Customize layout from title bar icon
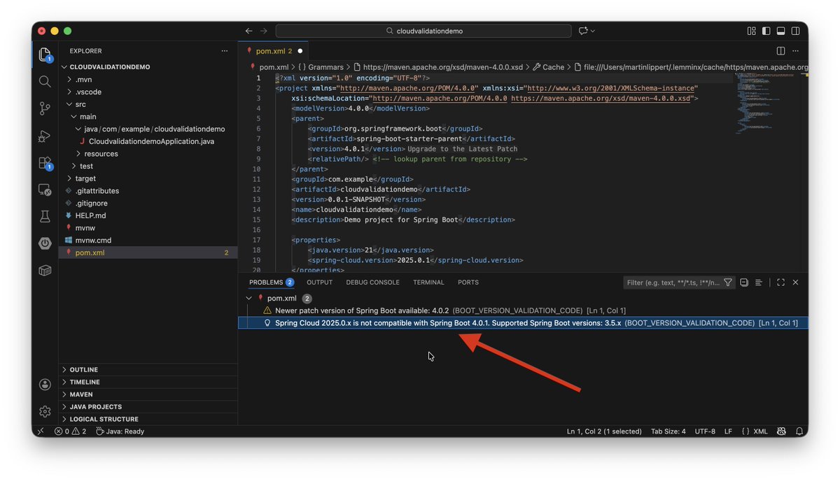The width and height of the screenshot is (840, 479). point(751,31)
